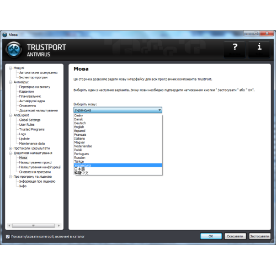Toggle the show/hide categories checkbox
This screenshot has width=276, height=276.
point(8,236)
